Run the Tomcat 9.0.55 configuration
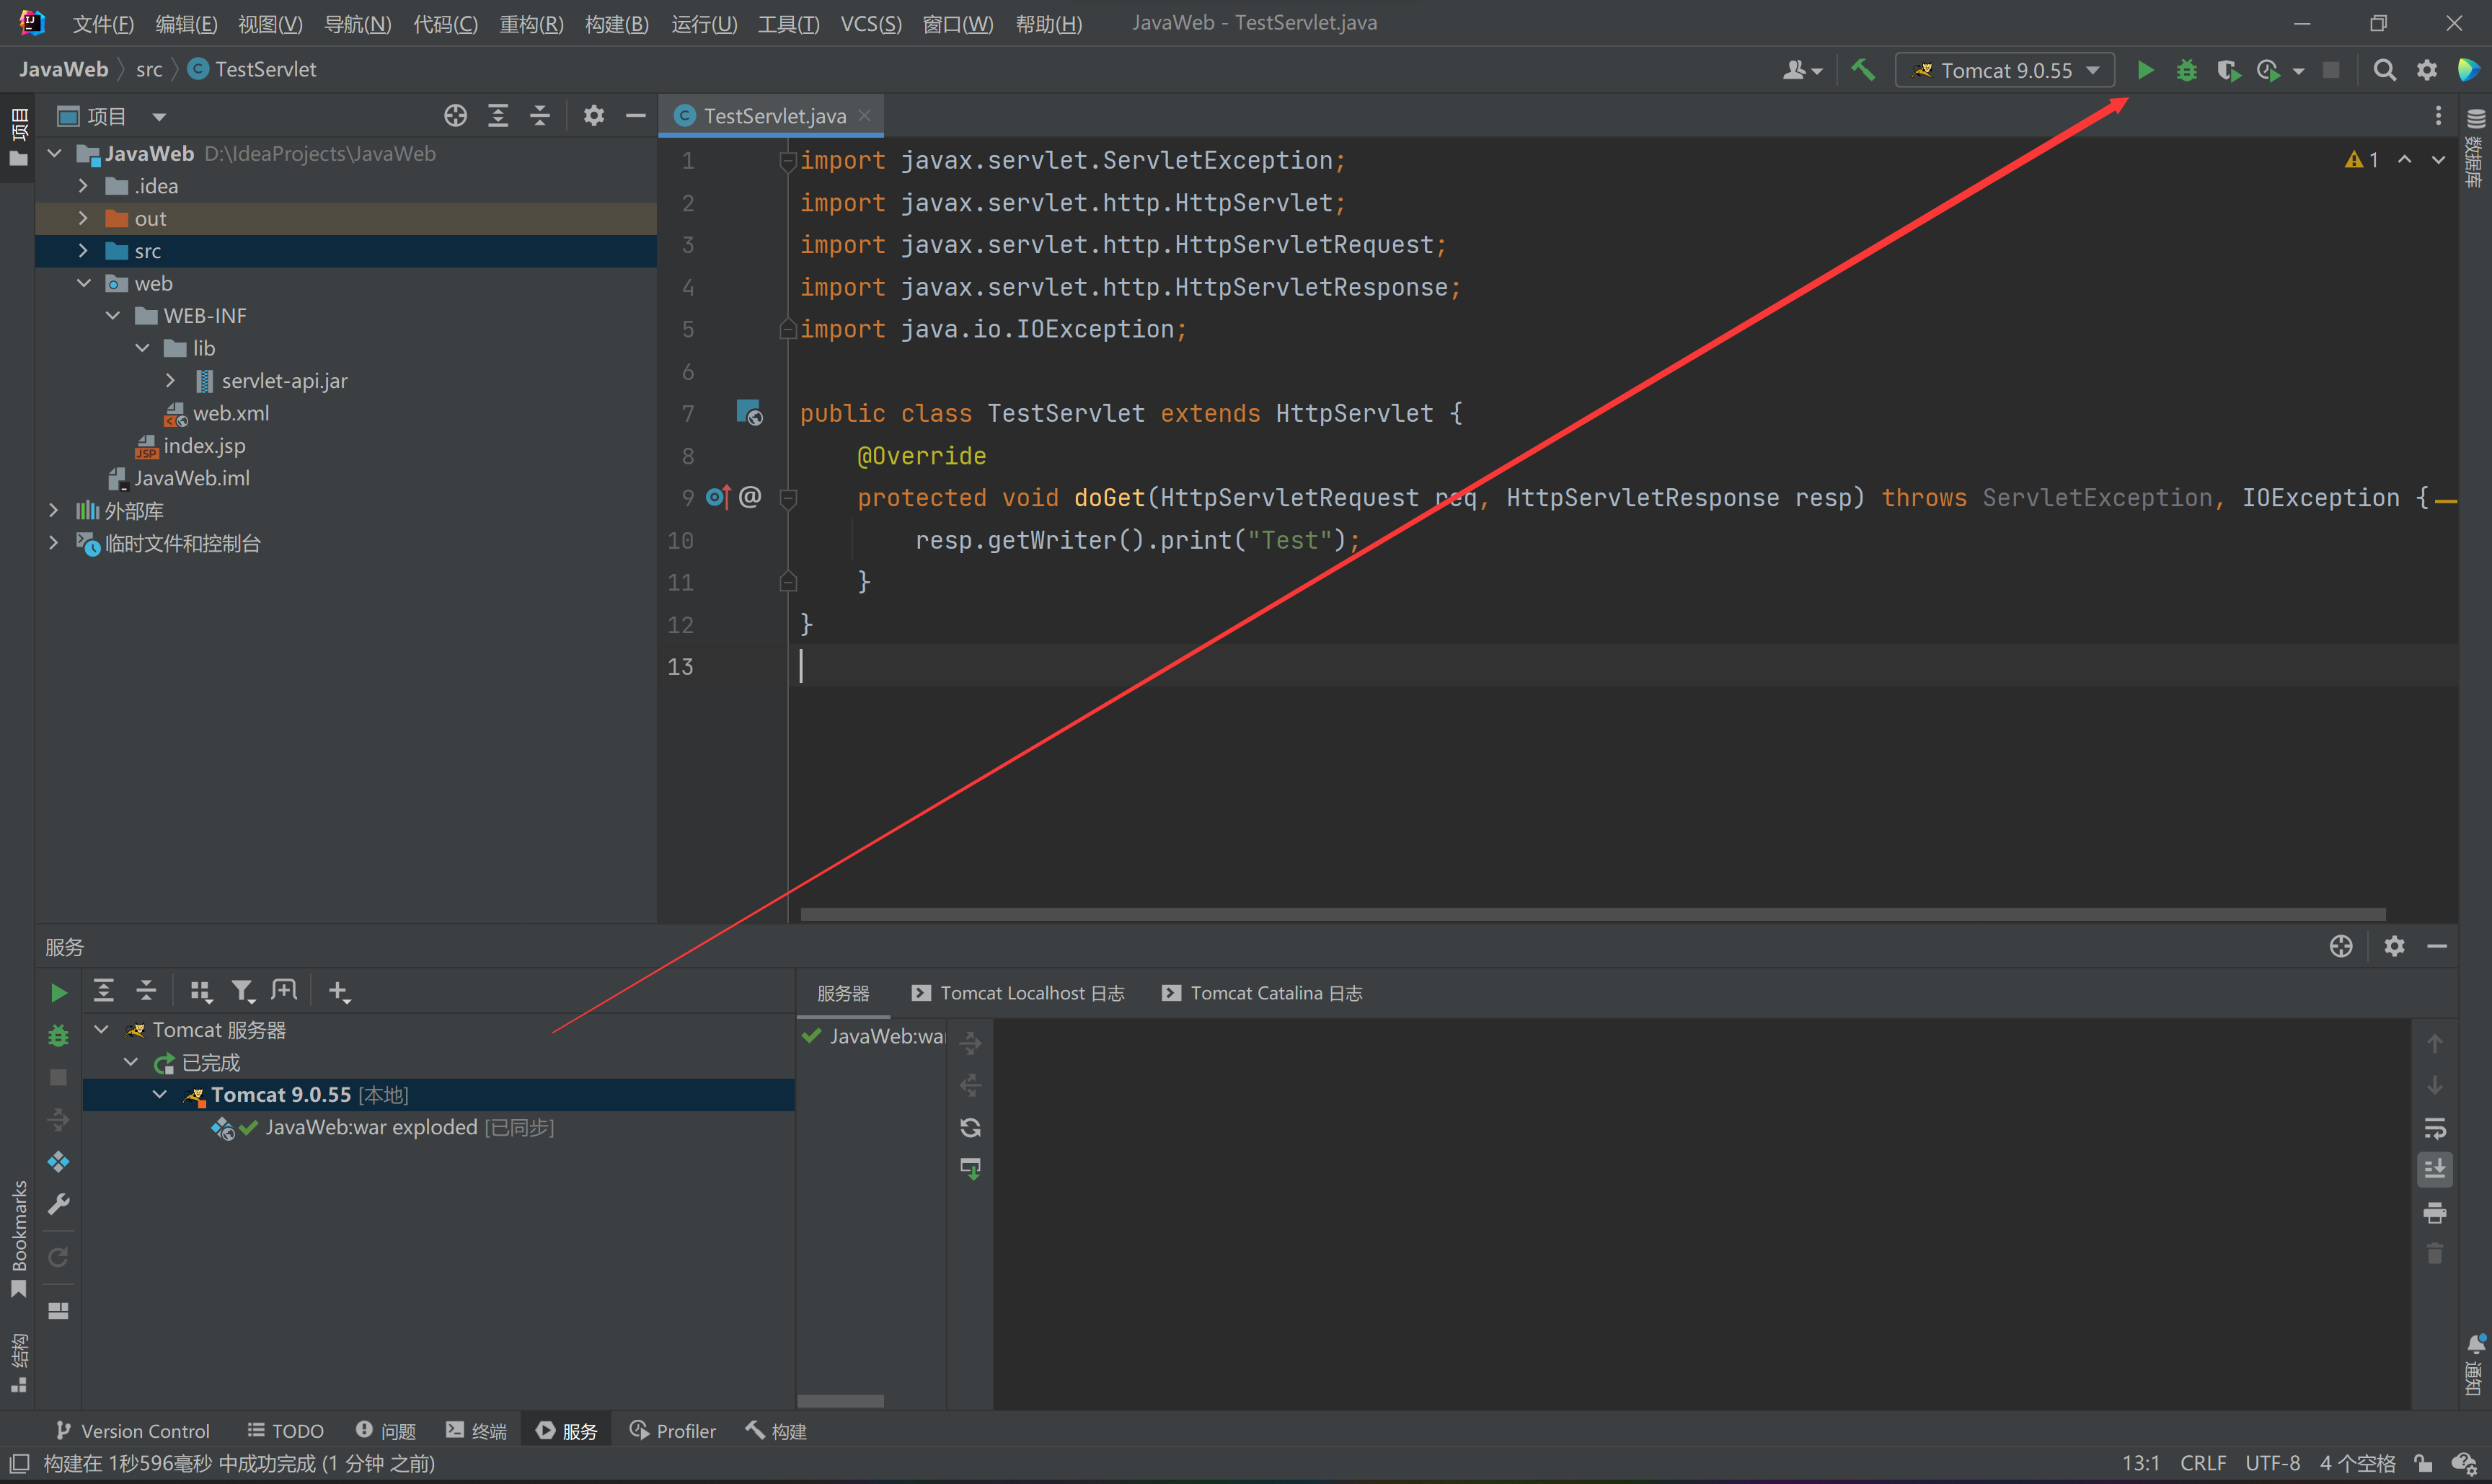The height and width of the screenshot is (1484, 2492). click(x=2145, y=70)
